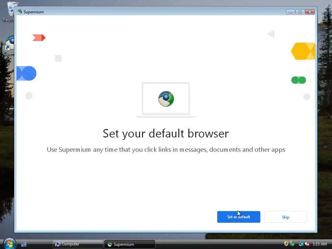
Task: Click the 'Set your default browser' heading
Action: 166,134
